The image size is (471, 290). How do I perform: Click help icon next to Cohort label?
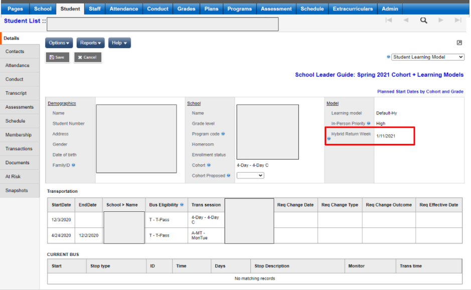coord(209,165)
